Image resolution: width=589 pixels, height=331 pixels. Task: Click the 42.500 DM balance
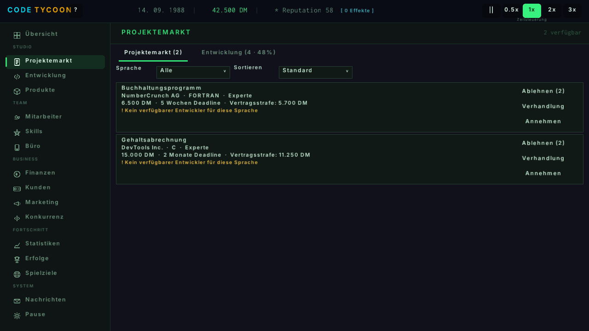[230, 10]
